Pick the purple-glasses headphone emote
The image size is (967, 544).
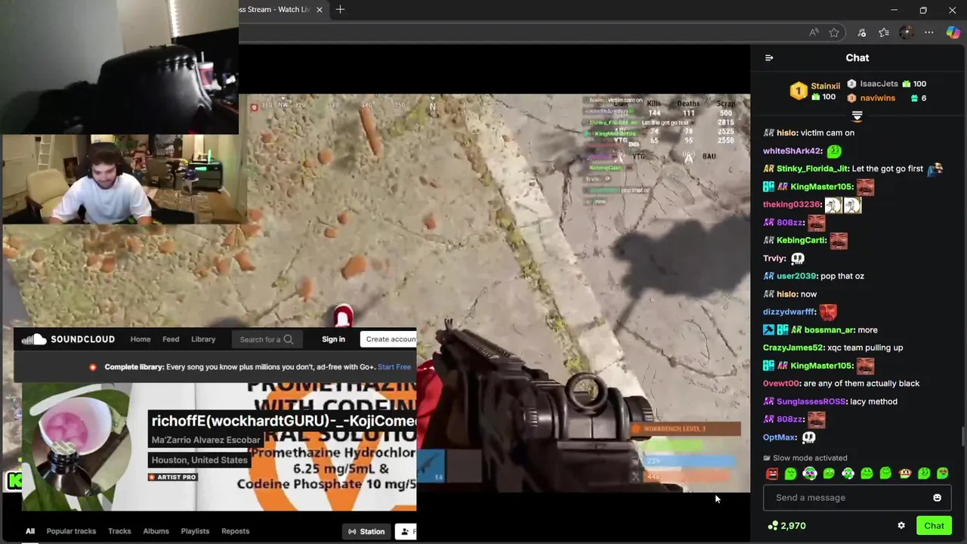[x=810, y=474]
